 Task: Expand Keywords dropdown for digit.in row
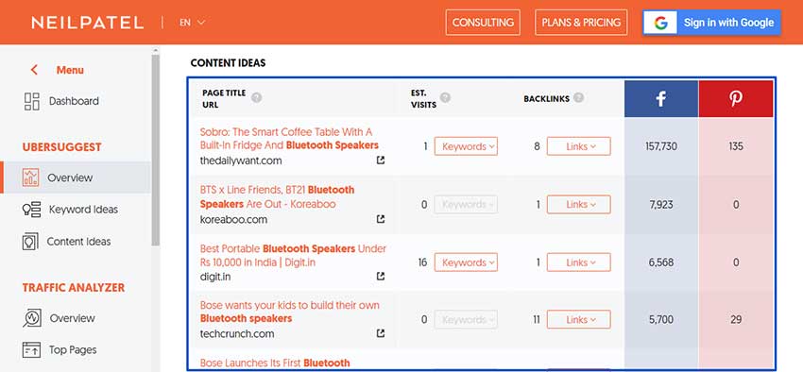click(466, 262)
